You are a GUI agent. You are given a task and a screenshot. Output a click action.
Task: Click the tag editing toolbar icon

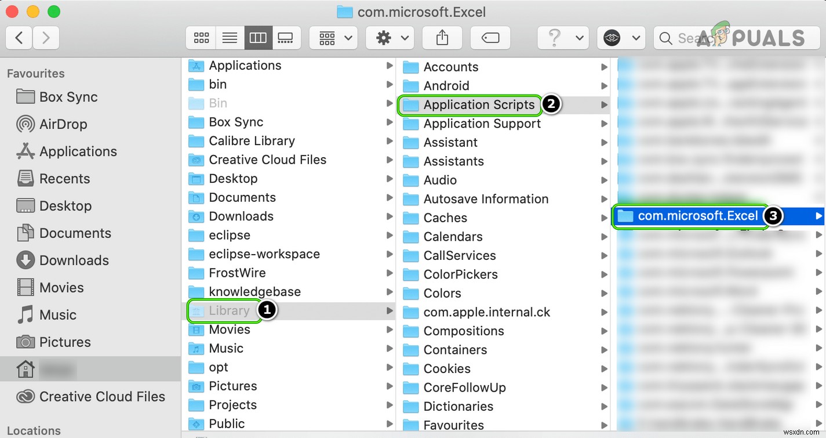click(x=490, y=37)
